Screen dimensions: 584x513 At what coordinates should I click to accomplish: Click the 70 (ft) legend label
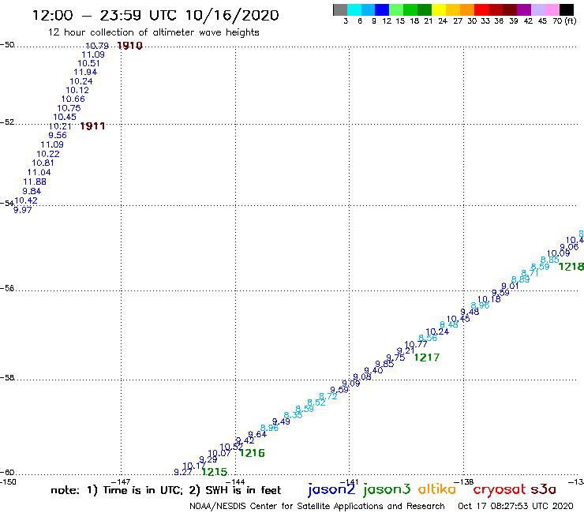(x=564, y=21)
